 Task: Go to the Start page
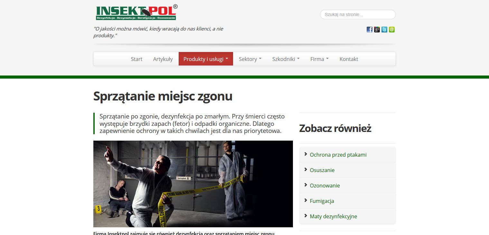point(136,59)
